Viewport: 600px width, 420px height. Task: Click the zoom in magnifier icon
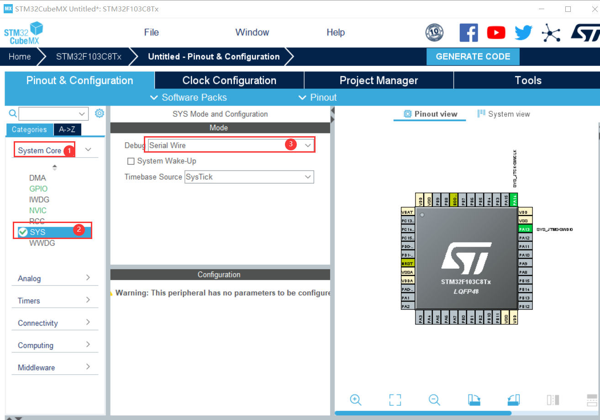point(356,399)
